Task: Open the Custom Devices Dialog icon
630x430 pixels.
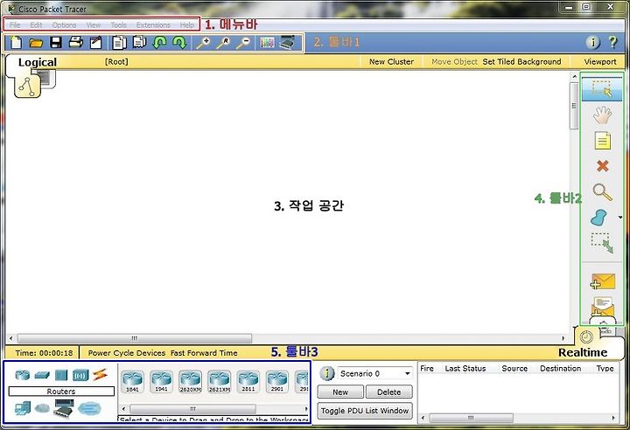Action: click(287, 42)
